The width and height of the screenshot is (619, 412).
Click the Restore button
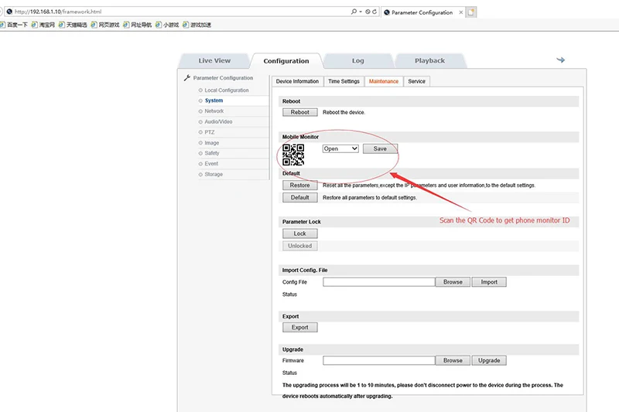click(x=300, y=186)
